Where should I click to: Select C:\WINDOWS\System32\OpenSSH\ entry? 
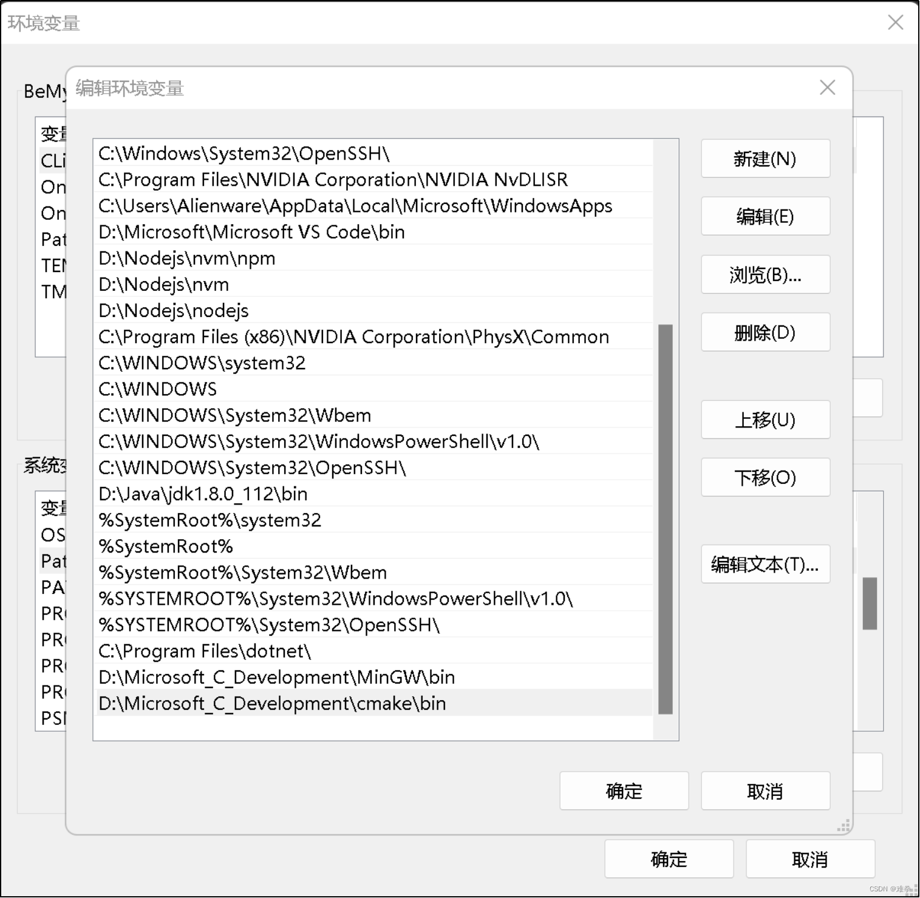point(375,467)
